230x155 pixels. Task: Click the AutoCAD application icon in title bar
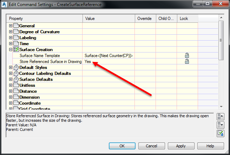5,5
